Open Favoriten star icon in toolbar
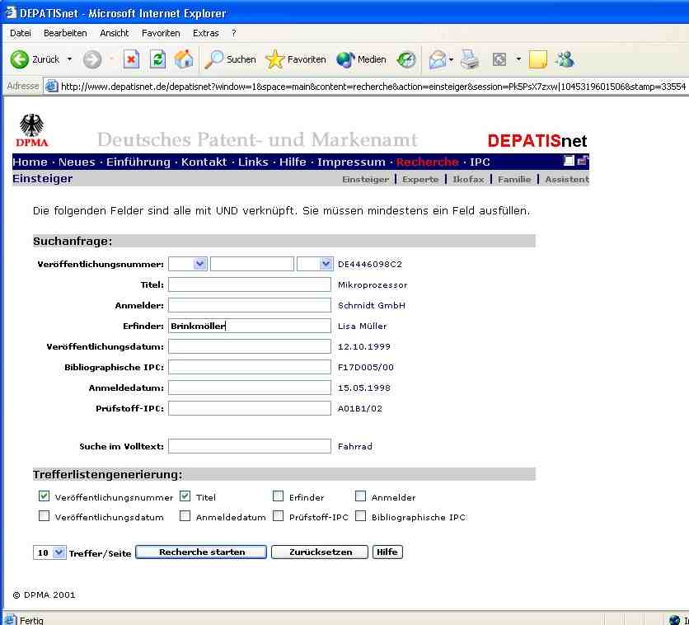689x625 pixels. [296, 59]
